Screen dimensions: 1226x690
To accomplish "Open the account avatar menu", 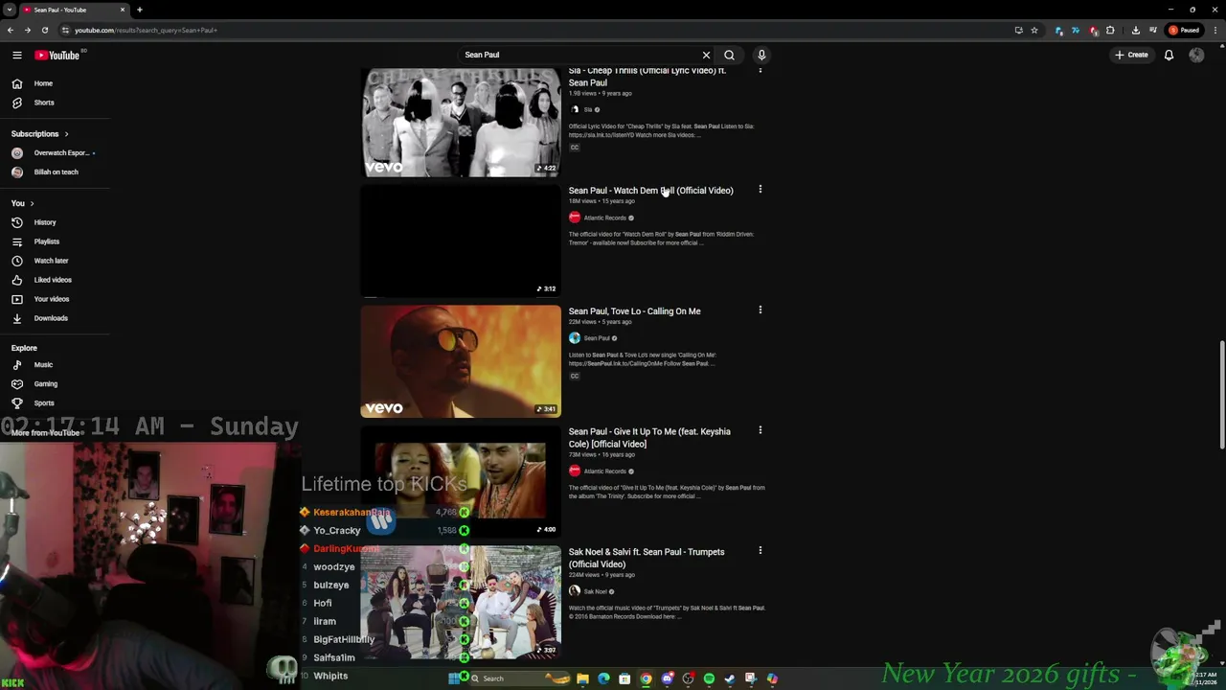I will [x=1196, y=55].
